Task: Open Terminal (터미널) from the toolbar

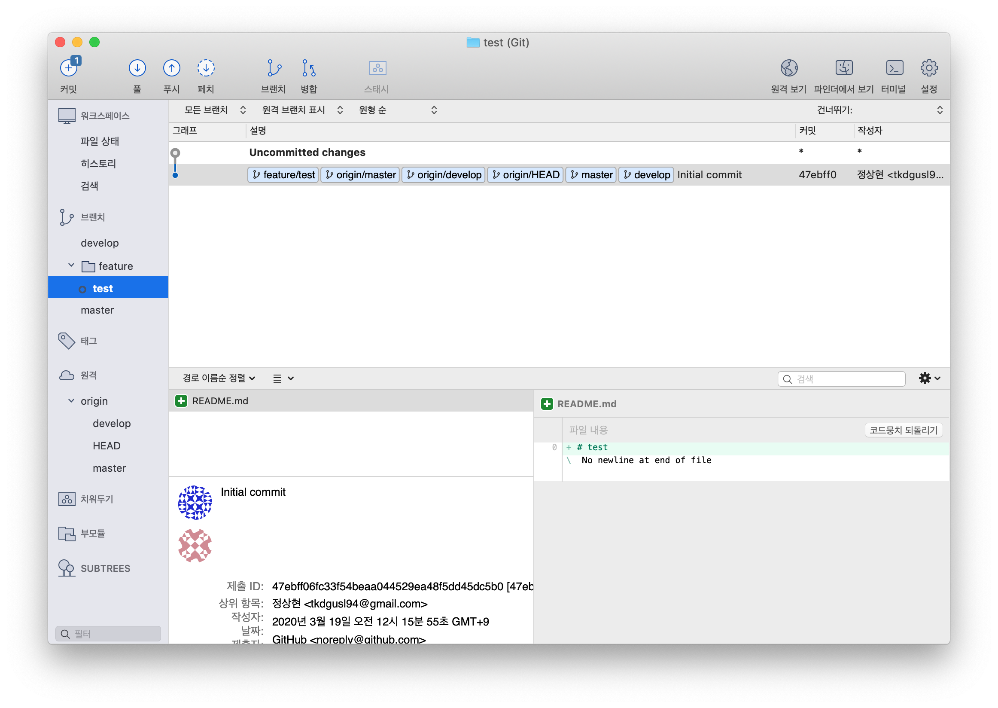Action: pos(894,68)
